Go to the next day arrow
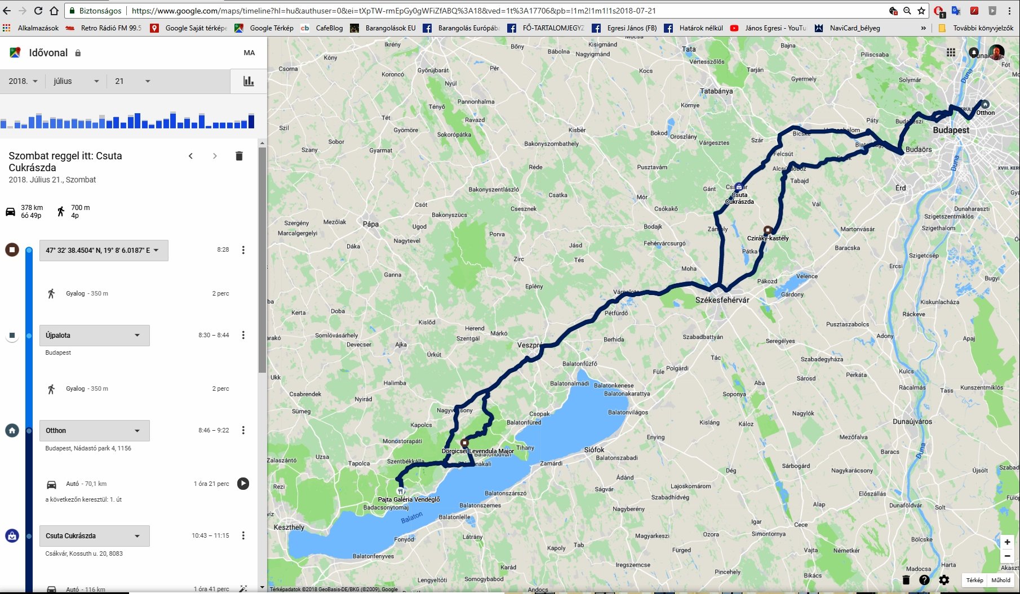This screenshot has width=1020, height=594. (215, 156)
